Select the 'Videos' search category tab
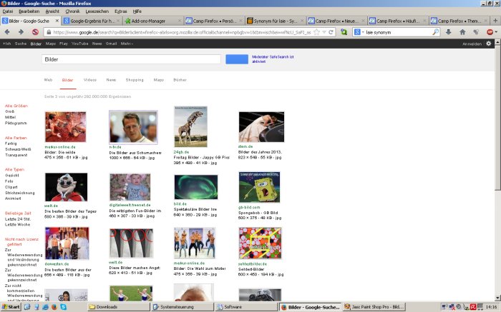The width and height of the screenshot is (501, 312). coord(89,81)
